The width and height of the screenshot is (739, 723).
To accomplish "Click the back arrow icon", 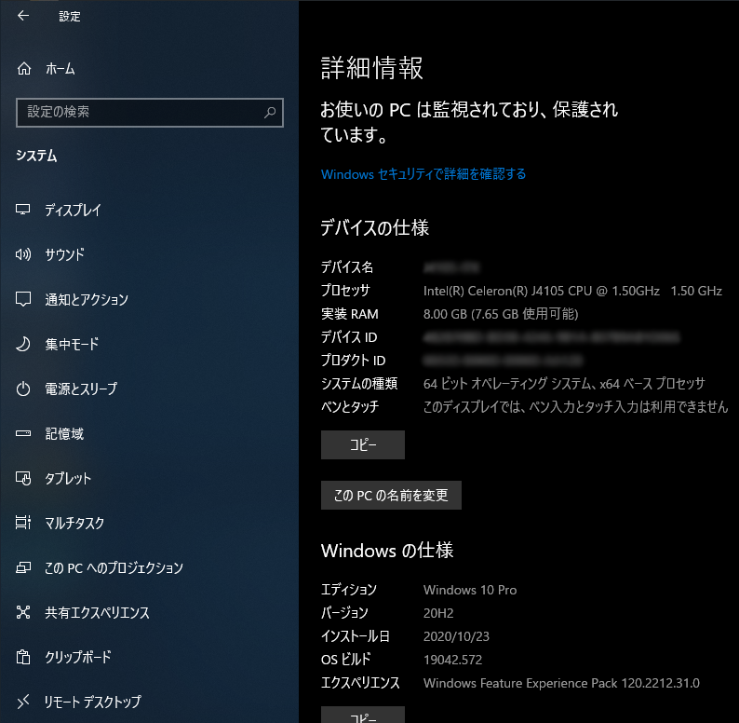I will tap(22, 16).
